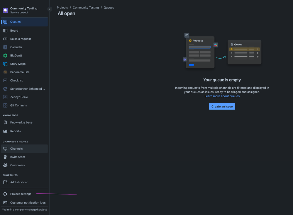This screenshot has height=215, width=293.
Task: Open the Calendar view icon
Action: [x=5, y=47]
